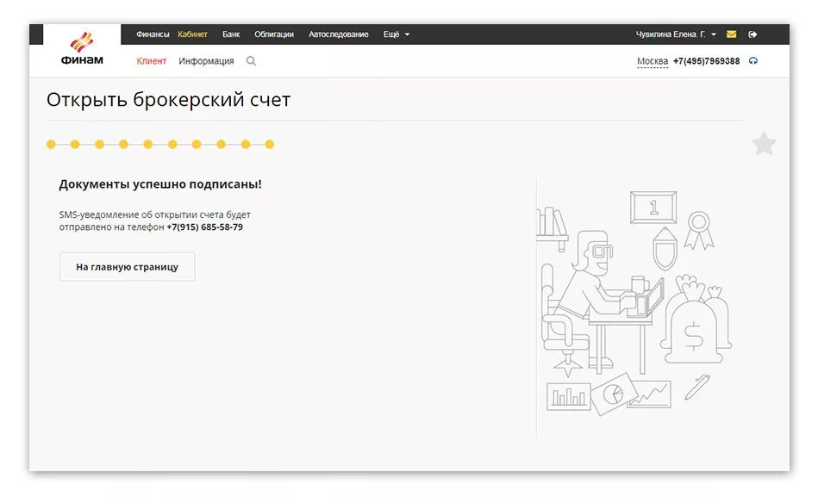
Task: Select the Автоследование menu item
Action: 339,34
